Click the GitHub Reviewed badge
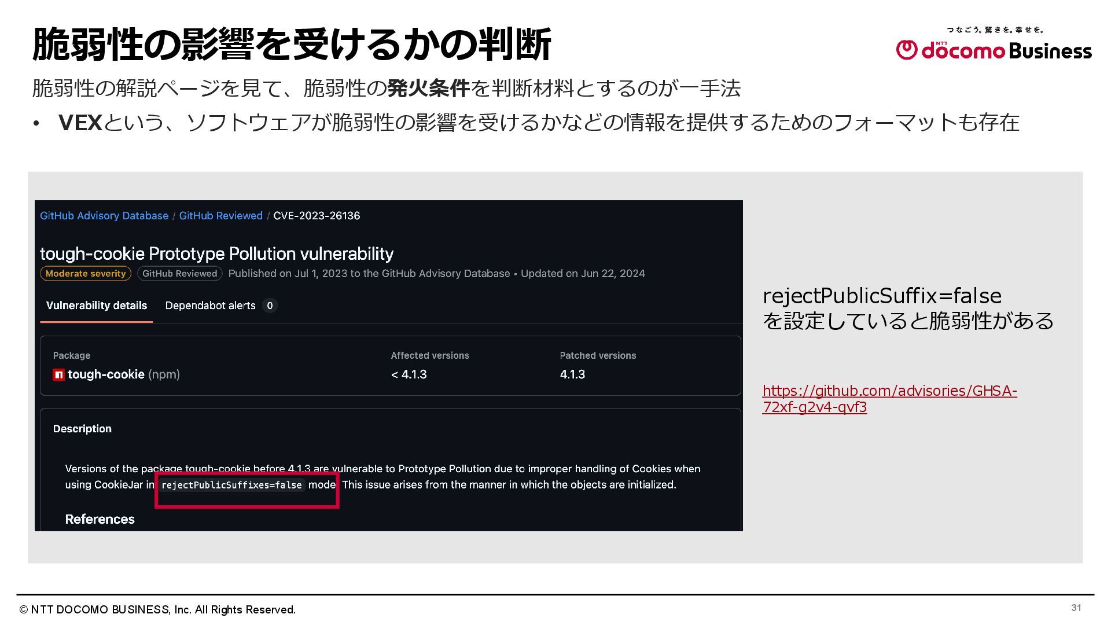 tap(179, 274)
